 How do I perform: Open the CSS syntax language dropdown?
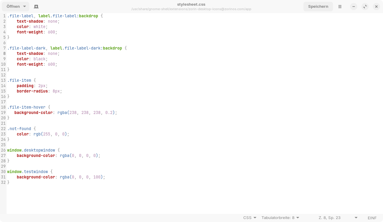(x=250, y=218)
